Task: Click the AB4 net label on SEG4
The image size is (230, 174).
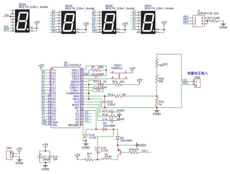Action: point(7,15)
